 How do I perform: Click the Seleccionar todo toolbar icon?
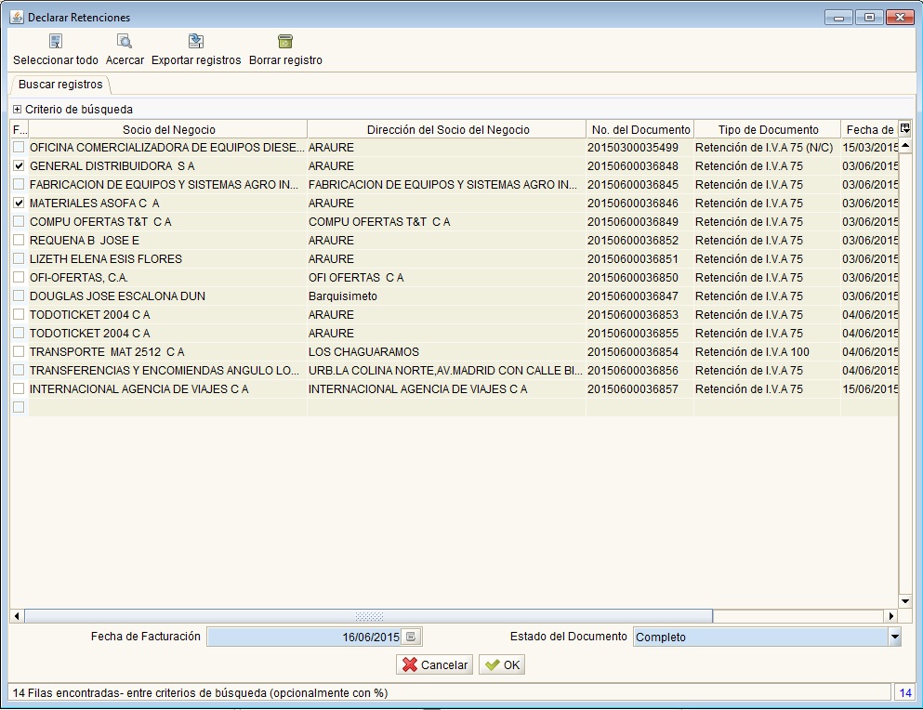tap(56, 42)
